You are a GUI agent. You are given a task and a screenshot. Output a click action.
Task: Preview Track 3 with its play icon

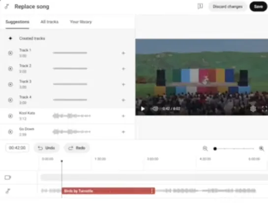pos(10,85)
